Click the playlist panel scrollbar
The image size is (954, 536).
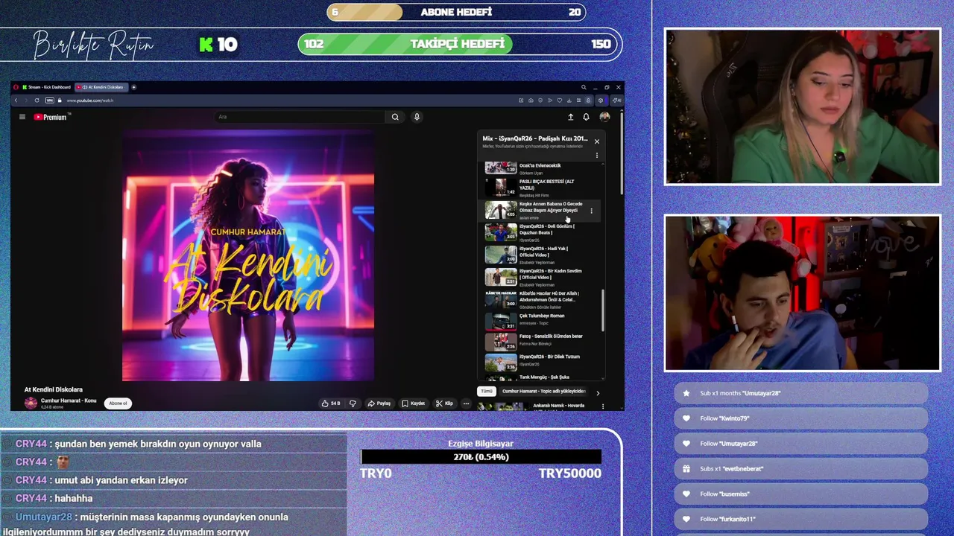(603, 309)
